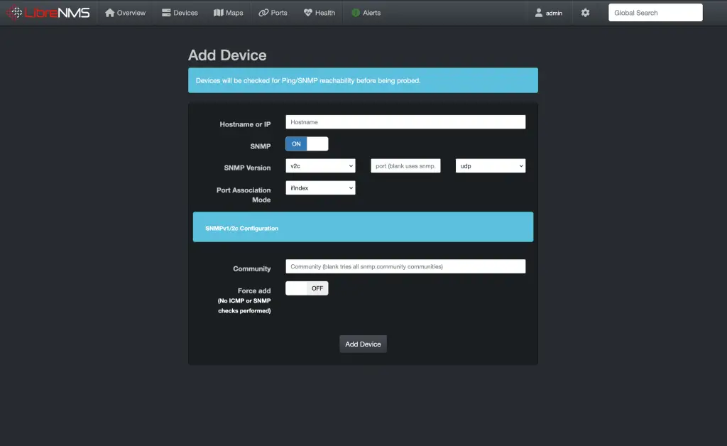This screenshot has width=727, height=446.
Task: Open the settings gear icon
Action: pyautogui.click(x=586, y=12)
